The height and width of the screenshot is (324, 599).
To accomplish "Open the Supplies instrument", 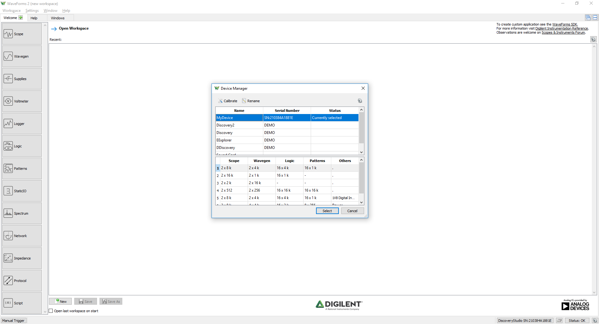I will pos(22,79).
